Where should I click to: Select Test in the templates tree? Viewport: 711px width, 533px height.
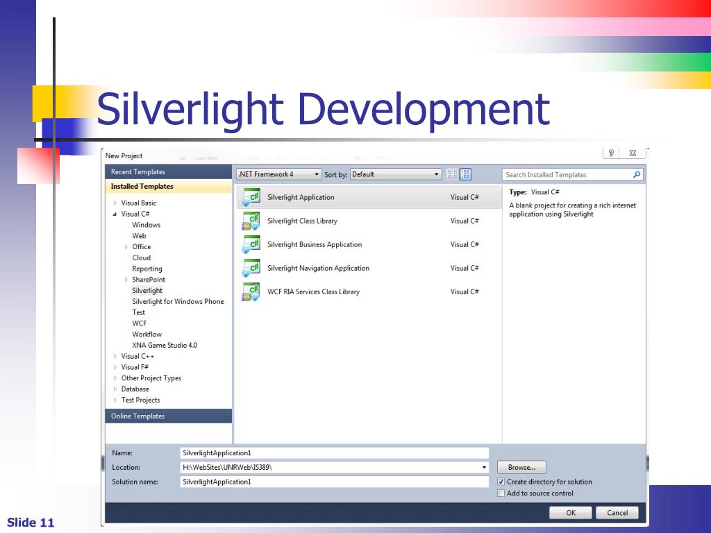point(138,312)
